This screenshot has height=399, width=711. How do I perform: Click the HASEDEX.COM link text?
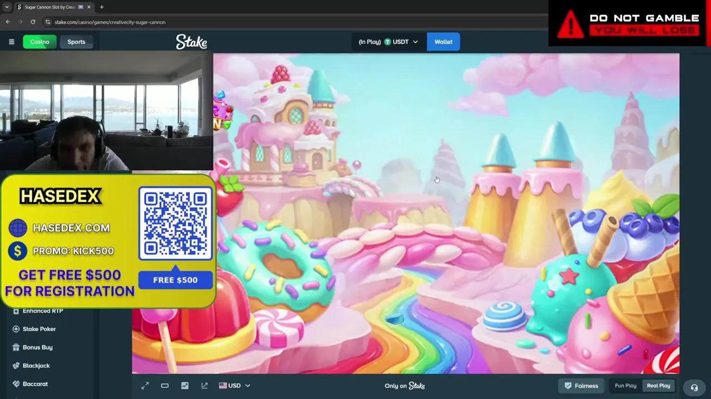click(x=71, y=228)
